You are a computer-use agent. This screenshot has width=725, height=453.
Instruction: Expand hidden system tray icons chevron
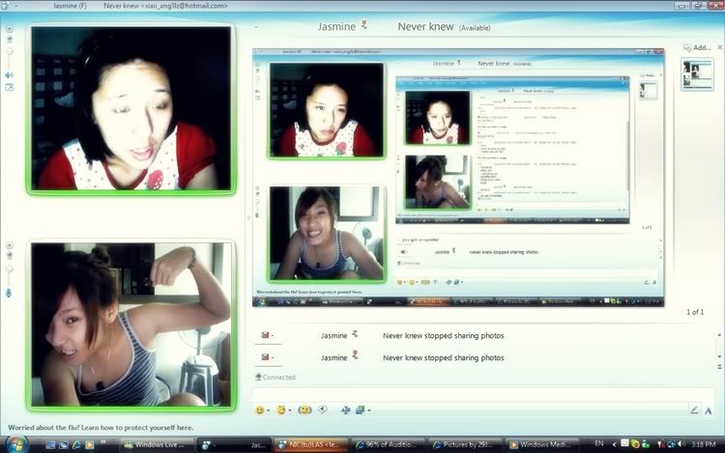pyautogui.click(x=614, y=444)
